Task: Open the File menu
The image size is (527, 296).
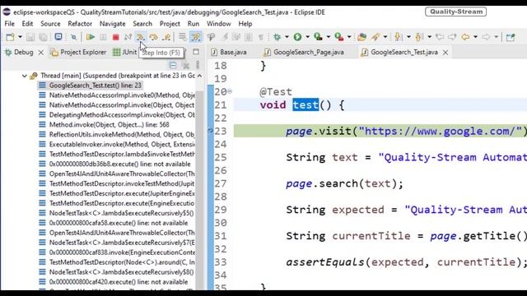Action: [9, 24]
